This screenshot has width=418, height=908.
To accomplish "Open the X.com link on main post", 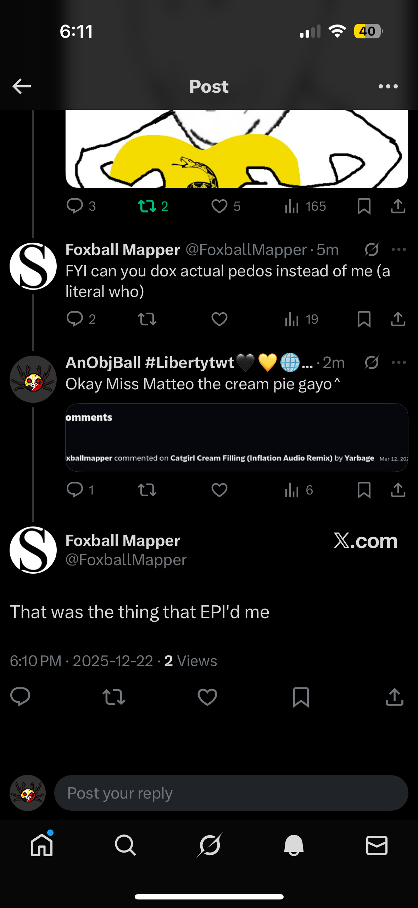I will click(365, 541).
